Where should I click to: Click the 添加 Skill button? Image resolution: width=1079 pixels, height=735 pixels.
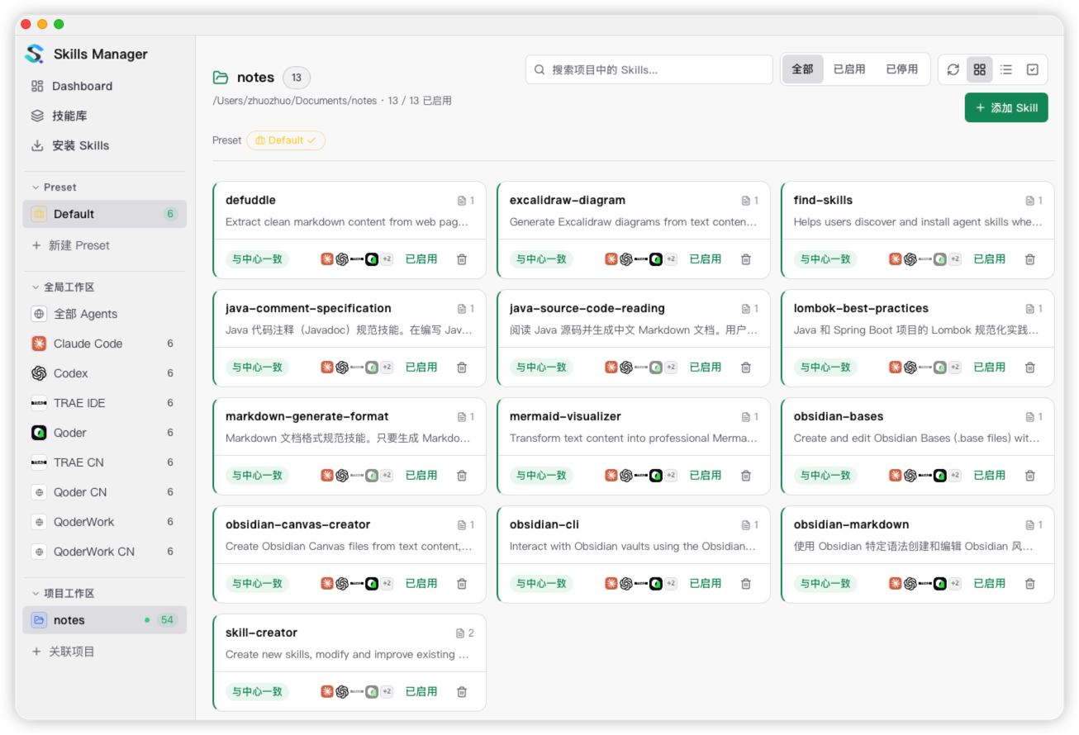(1006, 107)
